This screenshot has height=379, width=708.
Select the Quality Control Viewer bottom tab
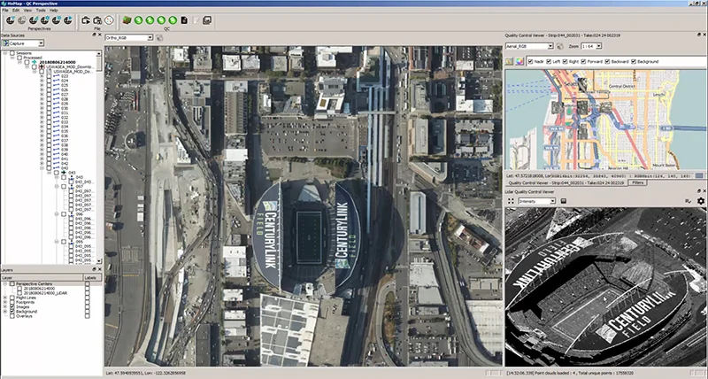(566, 183)
